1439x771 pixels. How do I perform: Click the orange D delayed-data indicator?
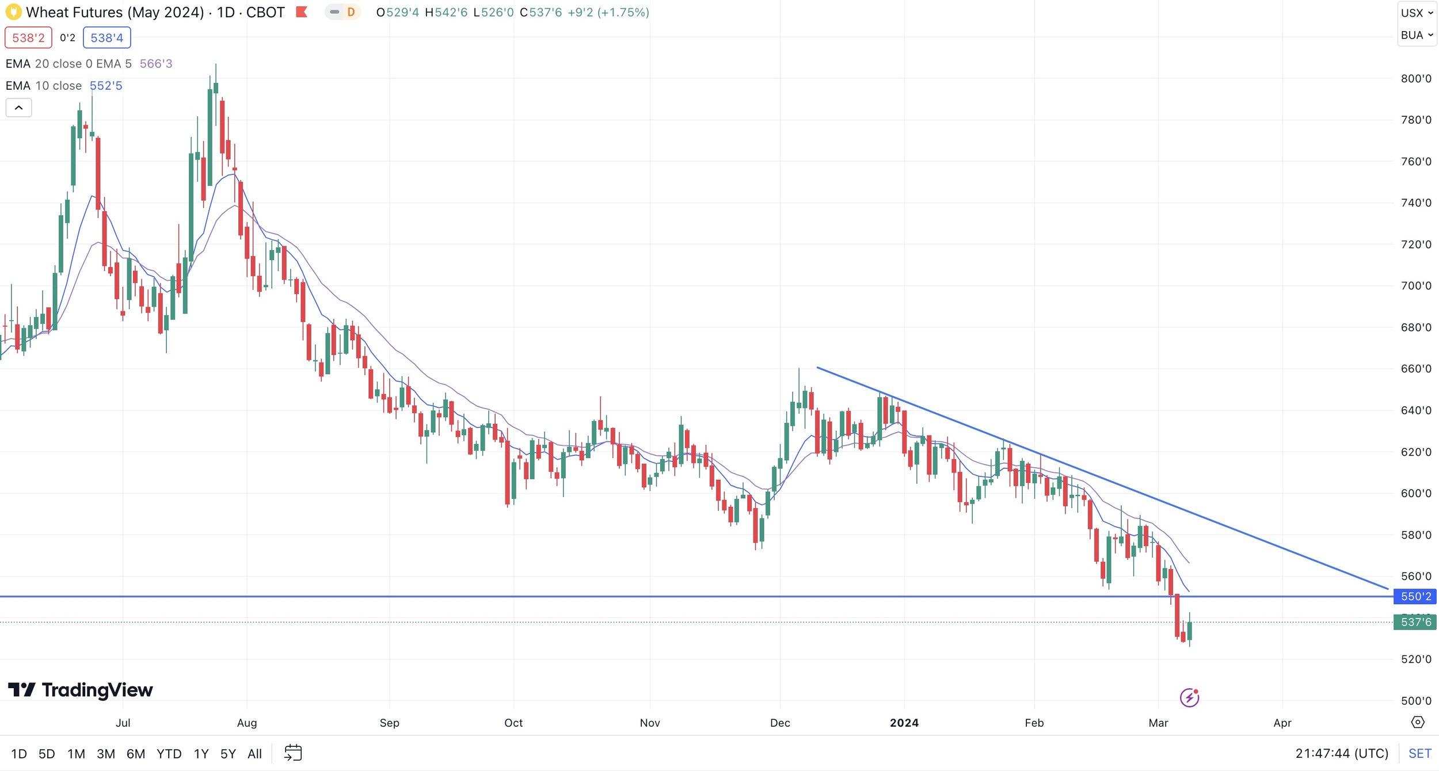[x=351, y=12]
